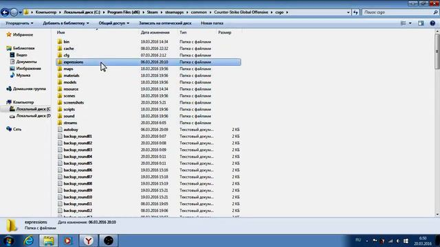Go back with the Back arrow button
Image resolution: width=440 pixels, height=247 pixels.
pos(5,12)
